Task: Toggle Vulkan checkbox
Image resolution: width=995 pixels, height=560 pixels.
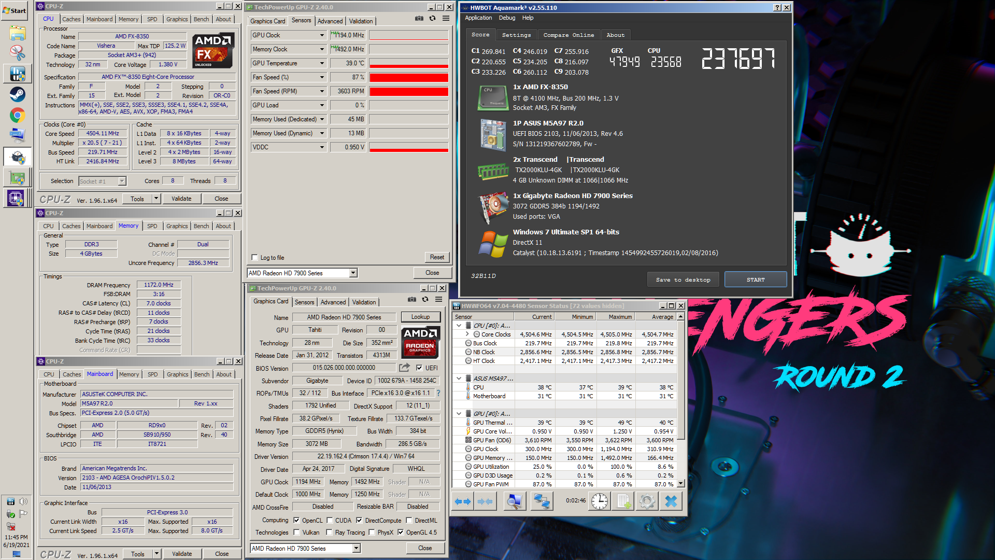Action: (x=296, y=532)
